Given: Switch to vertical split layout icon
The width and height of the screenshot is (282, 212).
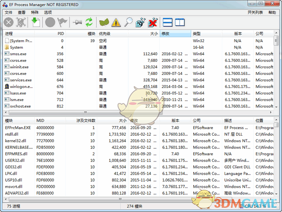Looking at the screenshot, I should coord(180,22).
